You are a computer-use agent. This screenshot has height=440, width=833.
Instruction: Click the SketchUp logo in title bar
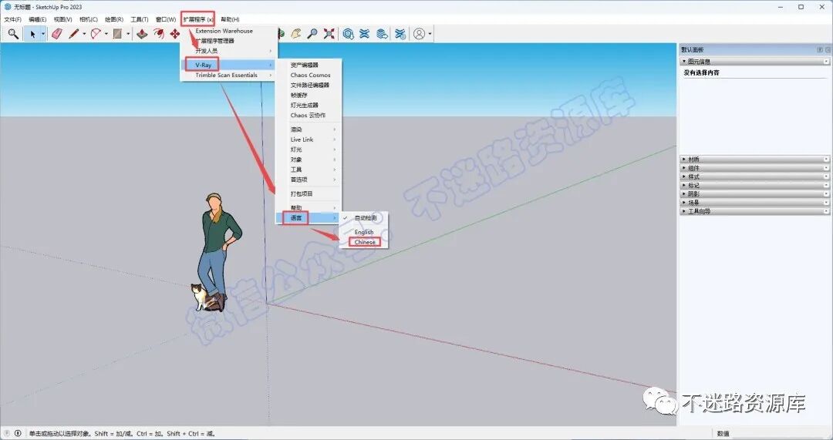(x=8, y=7)
